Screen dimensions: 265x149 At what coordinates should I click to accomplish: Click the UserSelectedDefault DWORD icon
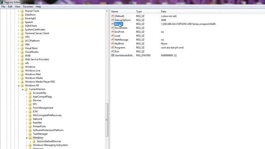tap(113, 55)
